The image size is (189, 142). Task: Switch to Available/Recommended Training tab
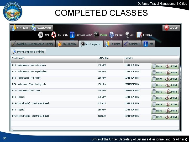click(33, 44)
